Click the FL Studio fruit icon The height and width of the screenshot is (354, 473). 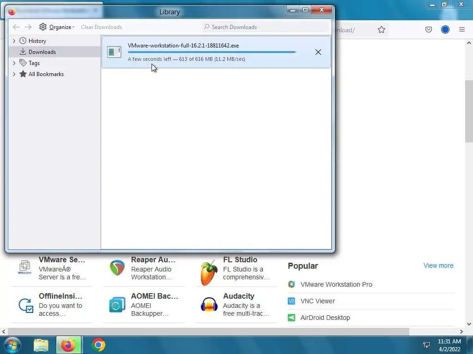click(209, 273)
